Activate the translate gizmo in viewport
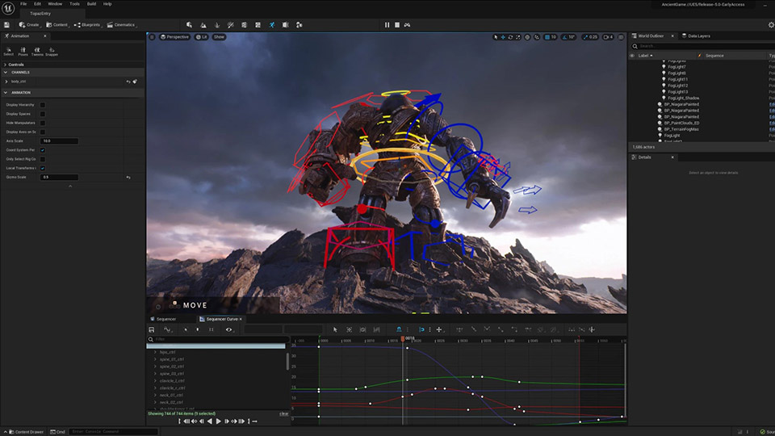 click(503, 37)
